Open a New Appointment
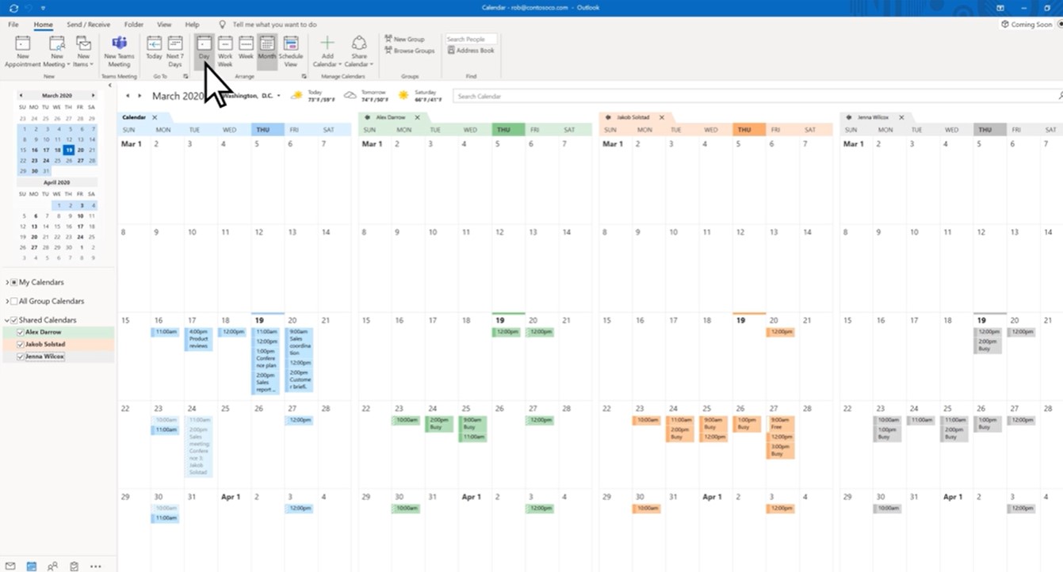Viewport: 1063px width, 572px height. 22,49
